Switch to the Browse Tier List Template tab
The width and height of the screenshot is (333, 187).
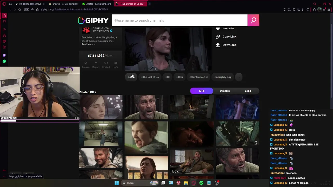63,4
